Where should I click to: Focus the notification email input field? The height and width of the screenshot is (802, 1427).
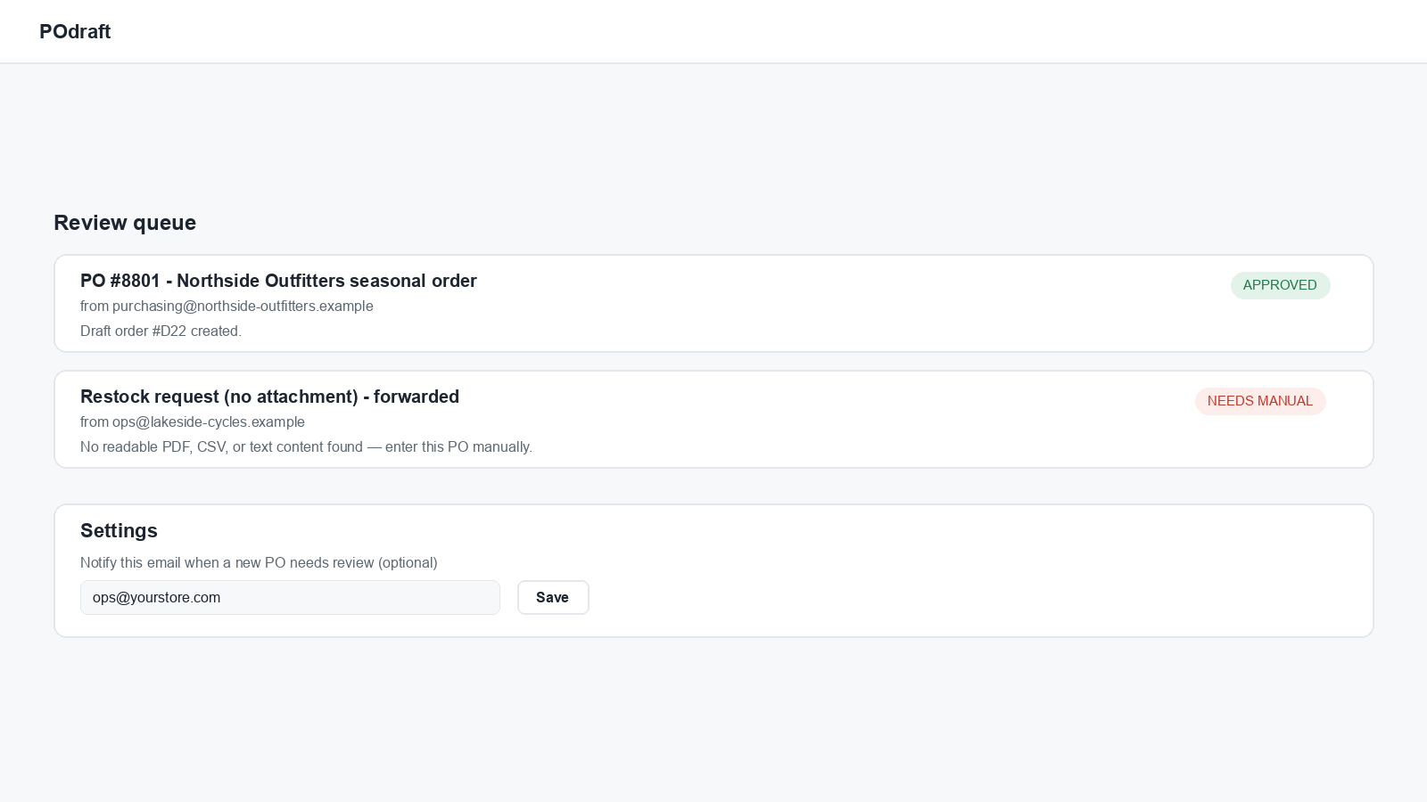pyautogui.click(x=290, y=598)
